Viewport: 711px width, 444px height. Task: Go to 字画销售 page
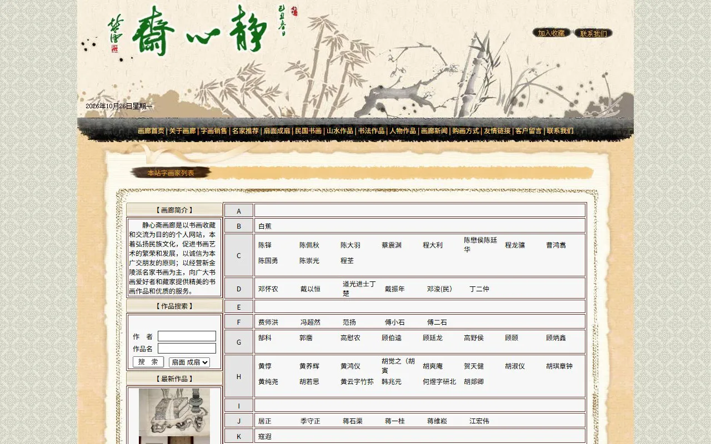pos(214,131)
